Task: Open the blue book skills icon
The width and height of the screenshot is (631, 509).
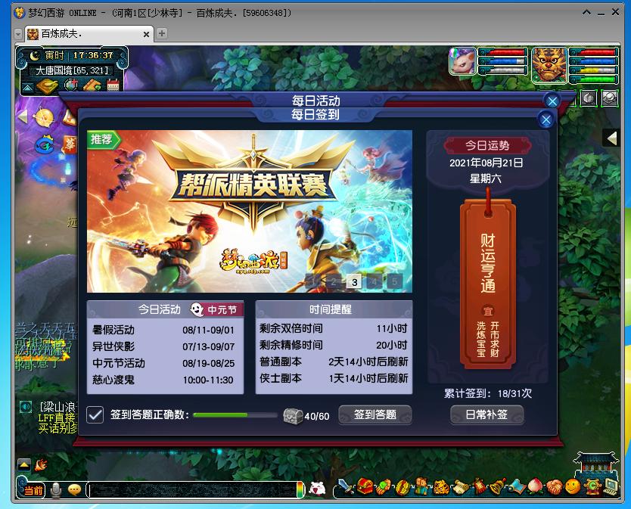Action: click(517, 486)
